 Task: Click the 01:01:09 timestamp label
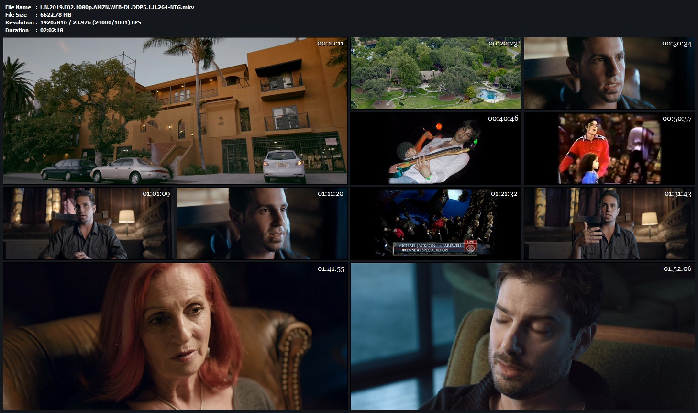pyautogui.click(x=156, y=194)
